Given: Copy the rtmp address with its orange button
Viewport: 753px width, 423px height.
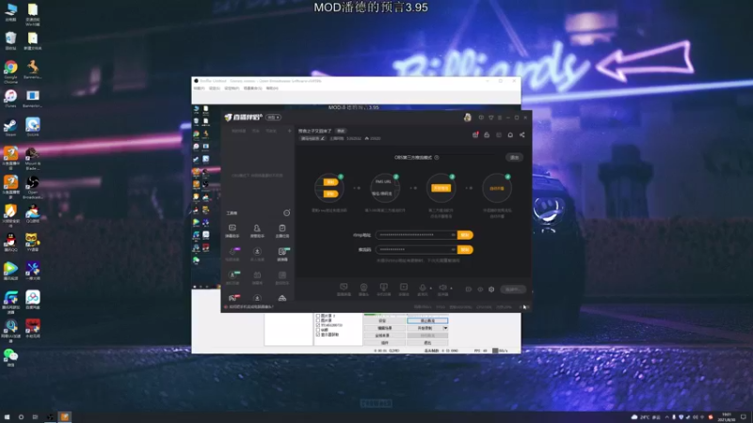Looking at the screenshot, I should pyautogui.click(x=465, y=235).
